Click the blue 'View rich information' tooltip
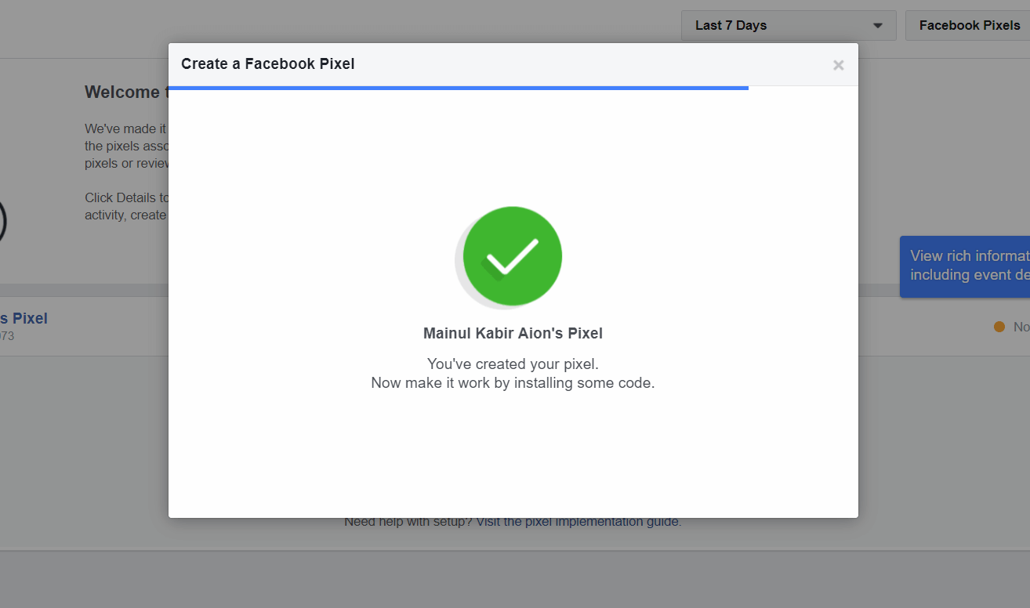Image resolution: width=1030 pixels, height=608 pixels. (x=965, y=266)
